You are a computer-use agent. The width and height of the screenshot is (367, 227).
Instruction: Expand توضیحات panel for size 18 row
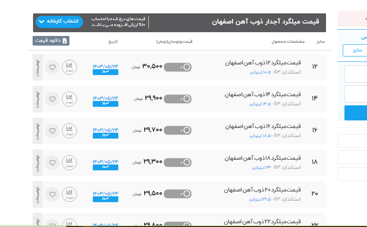pos(37,162)
